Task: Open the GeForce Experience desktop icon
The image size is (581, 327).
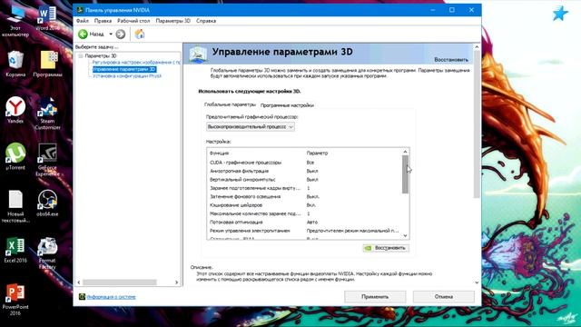Action: (x=47, y=160)
